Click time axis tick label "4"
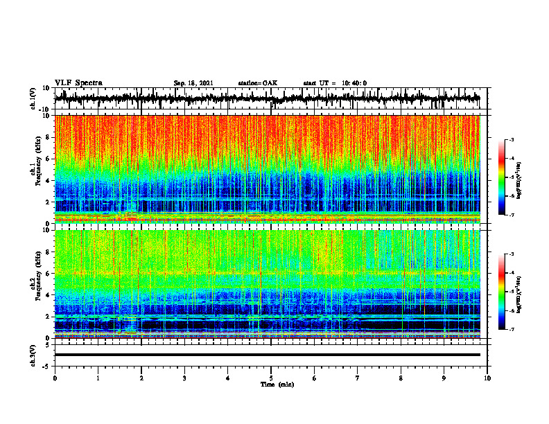Viewport: 549px width, 424px height. 228,378
